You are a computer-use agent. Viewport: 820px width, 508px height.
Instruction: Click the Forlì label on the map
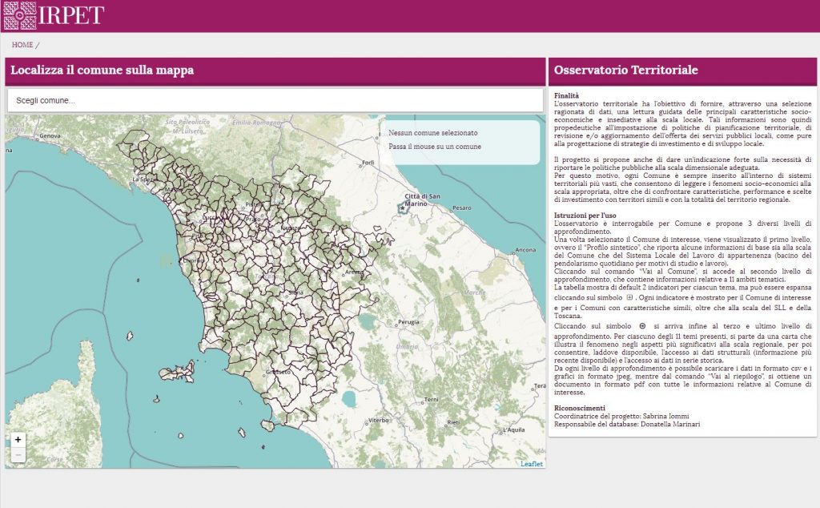(x=368, y=163)
